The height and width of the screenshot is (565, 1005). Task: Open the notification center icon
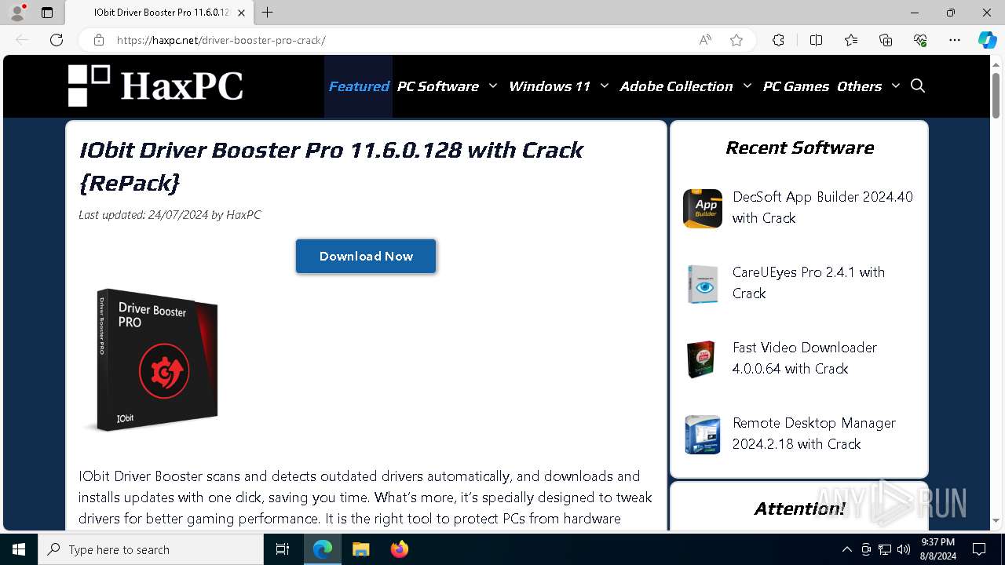pos(979,549)
